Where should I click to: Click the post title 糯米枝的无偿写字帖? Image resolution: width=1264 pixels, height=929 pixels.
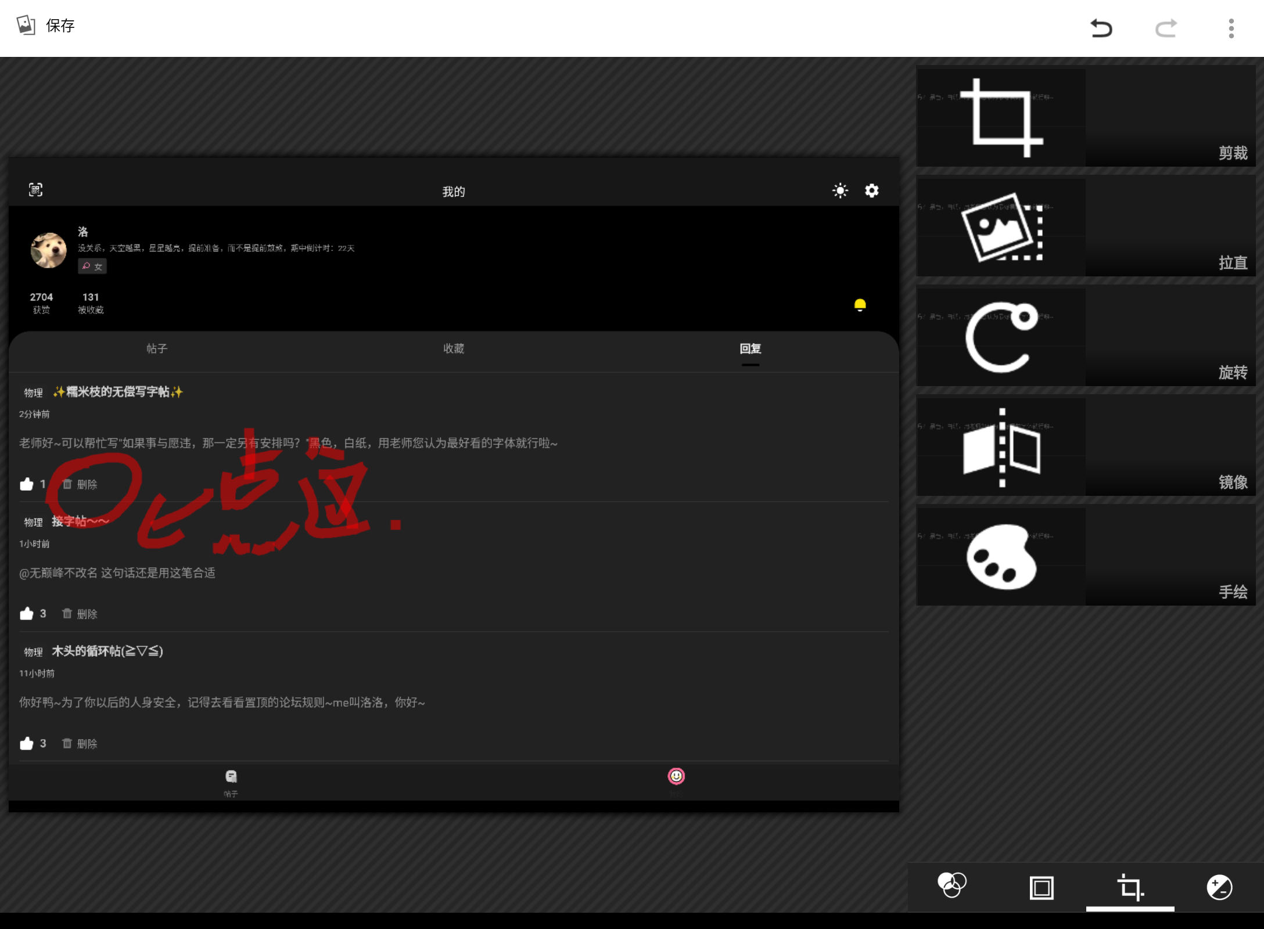pyautogui.click(x=118, y=392)
